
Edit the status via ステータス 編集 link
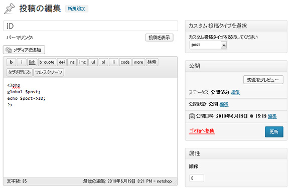point(235,92)
